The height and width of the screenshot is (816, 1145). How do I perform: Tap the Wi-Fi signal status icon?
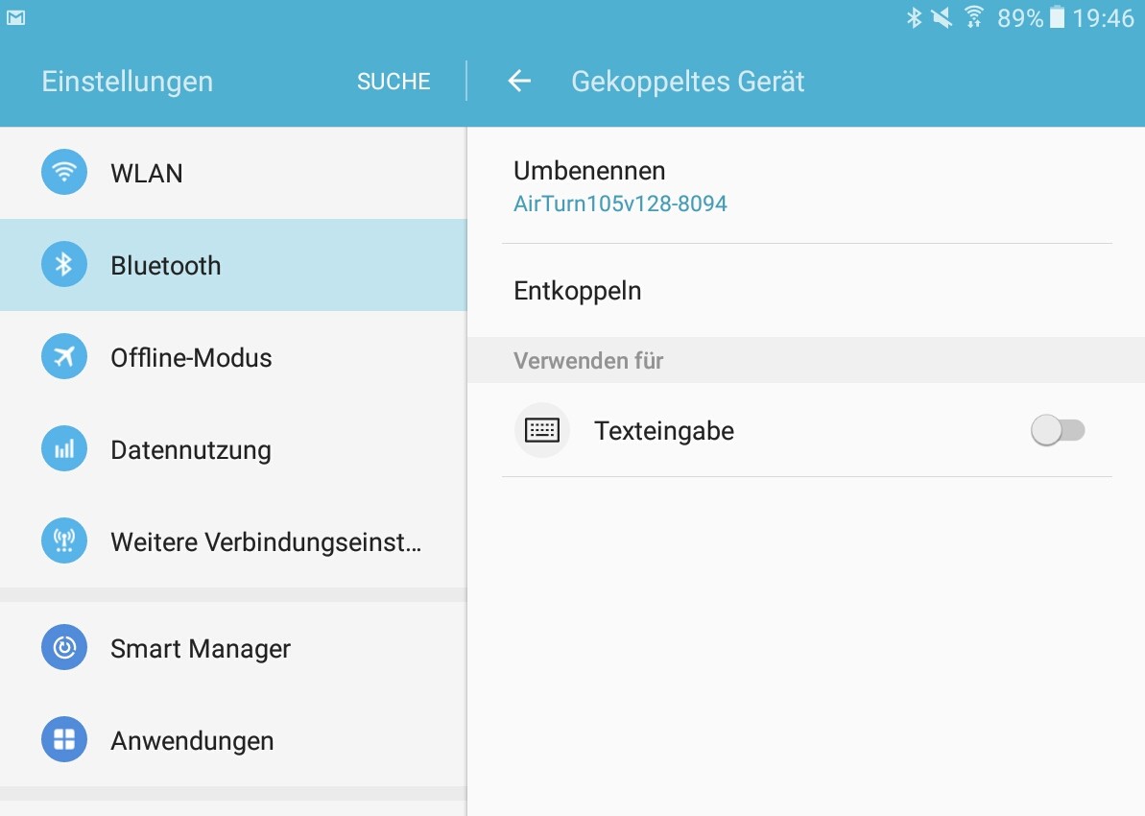point(973,17)
